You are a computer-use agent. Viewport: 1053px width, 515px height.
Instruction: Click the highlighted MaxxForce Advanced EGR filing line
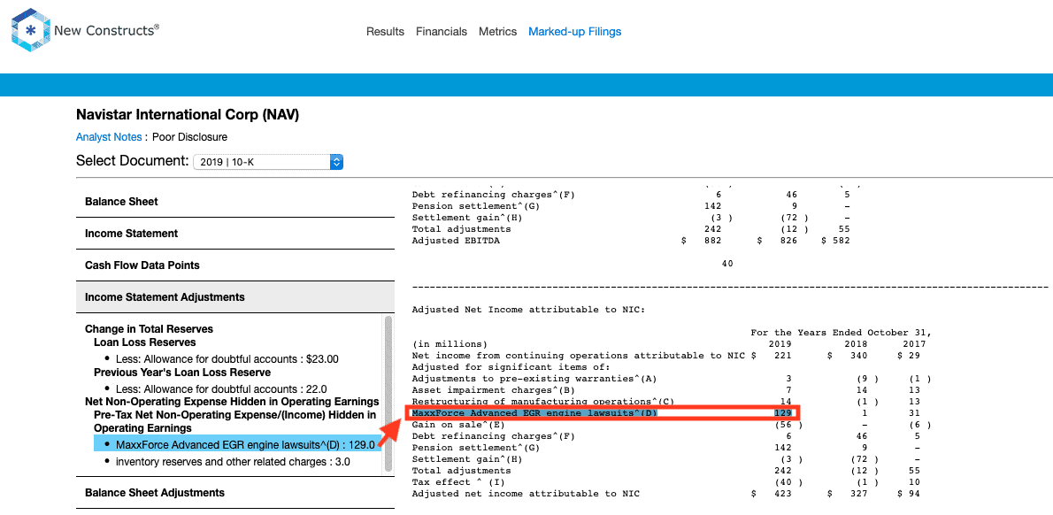point(603,413)
